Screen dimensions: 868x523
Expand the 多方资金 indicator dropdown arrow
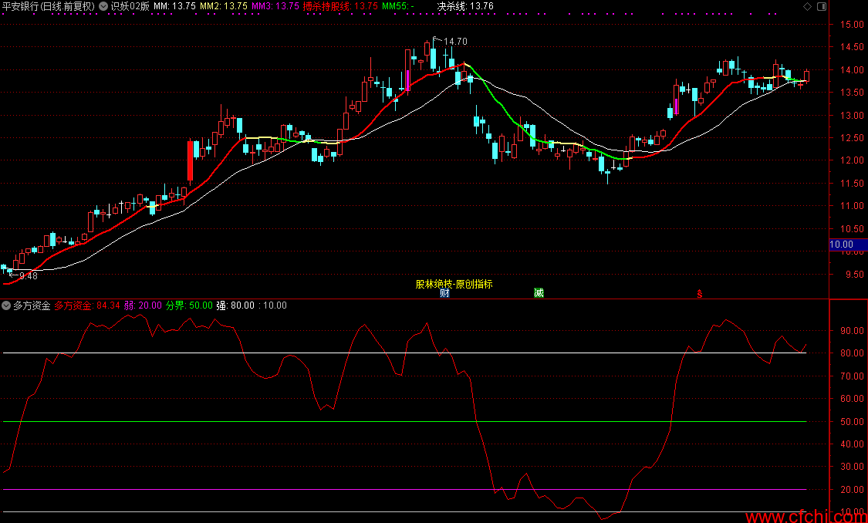pos(6,305)
